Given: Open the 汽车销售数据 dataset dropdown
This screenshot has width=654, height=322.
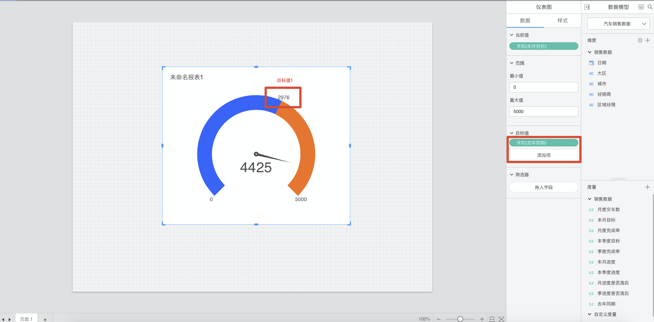Looking at the screenshot, I should (618, 24).
